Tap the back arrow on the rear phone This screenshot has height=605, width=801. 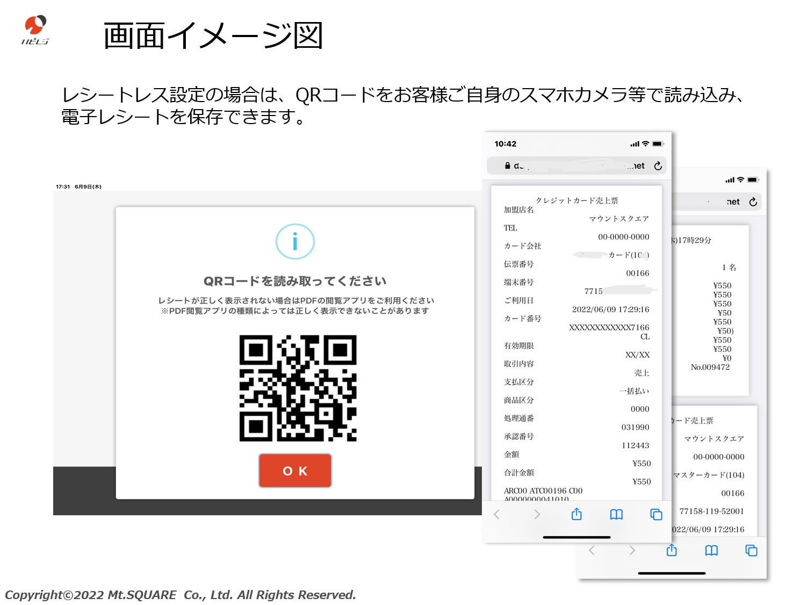(591, 550)
